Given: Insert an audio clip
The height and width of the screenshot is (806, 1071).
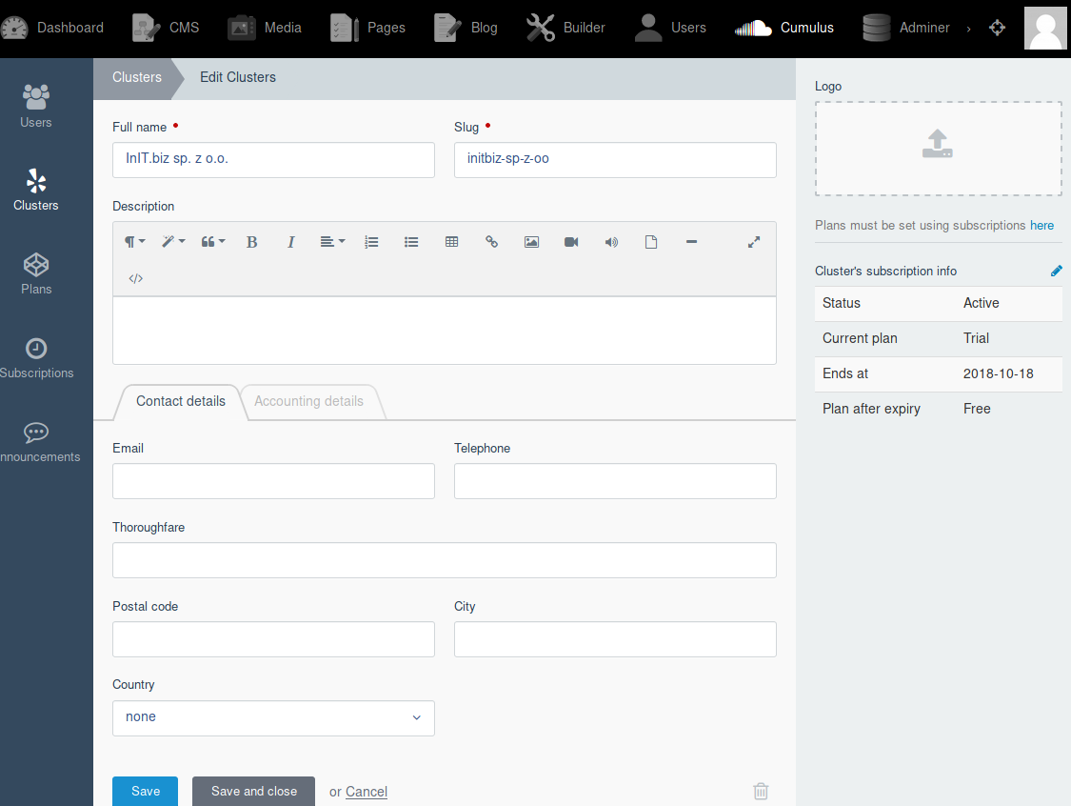Looking at the screenshot, I should (x=611, y=242).
